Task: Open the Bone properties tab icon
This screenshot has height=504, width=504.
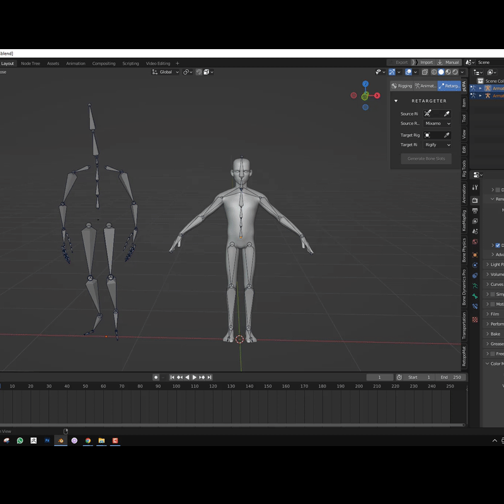Action: (x=475, y=296)
